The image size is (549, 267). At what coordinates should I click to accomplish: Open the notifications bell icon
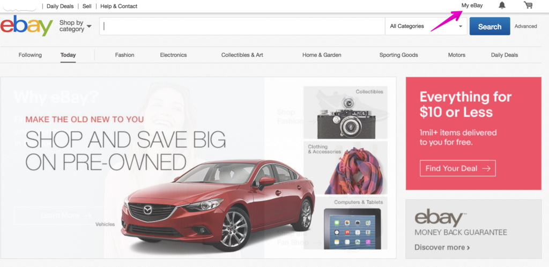tap(502, 5)
